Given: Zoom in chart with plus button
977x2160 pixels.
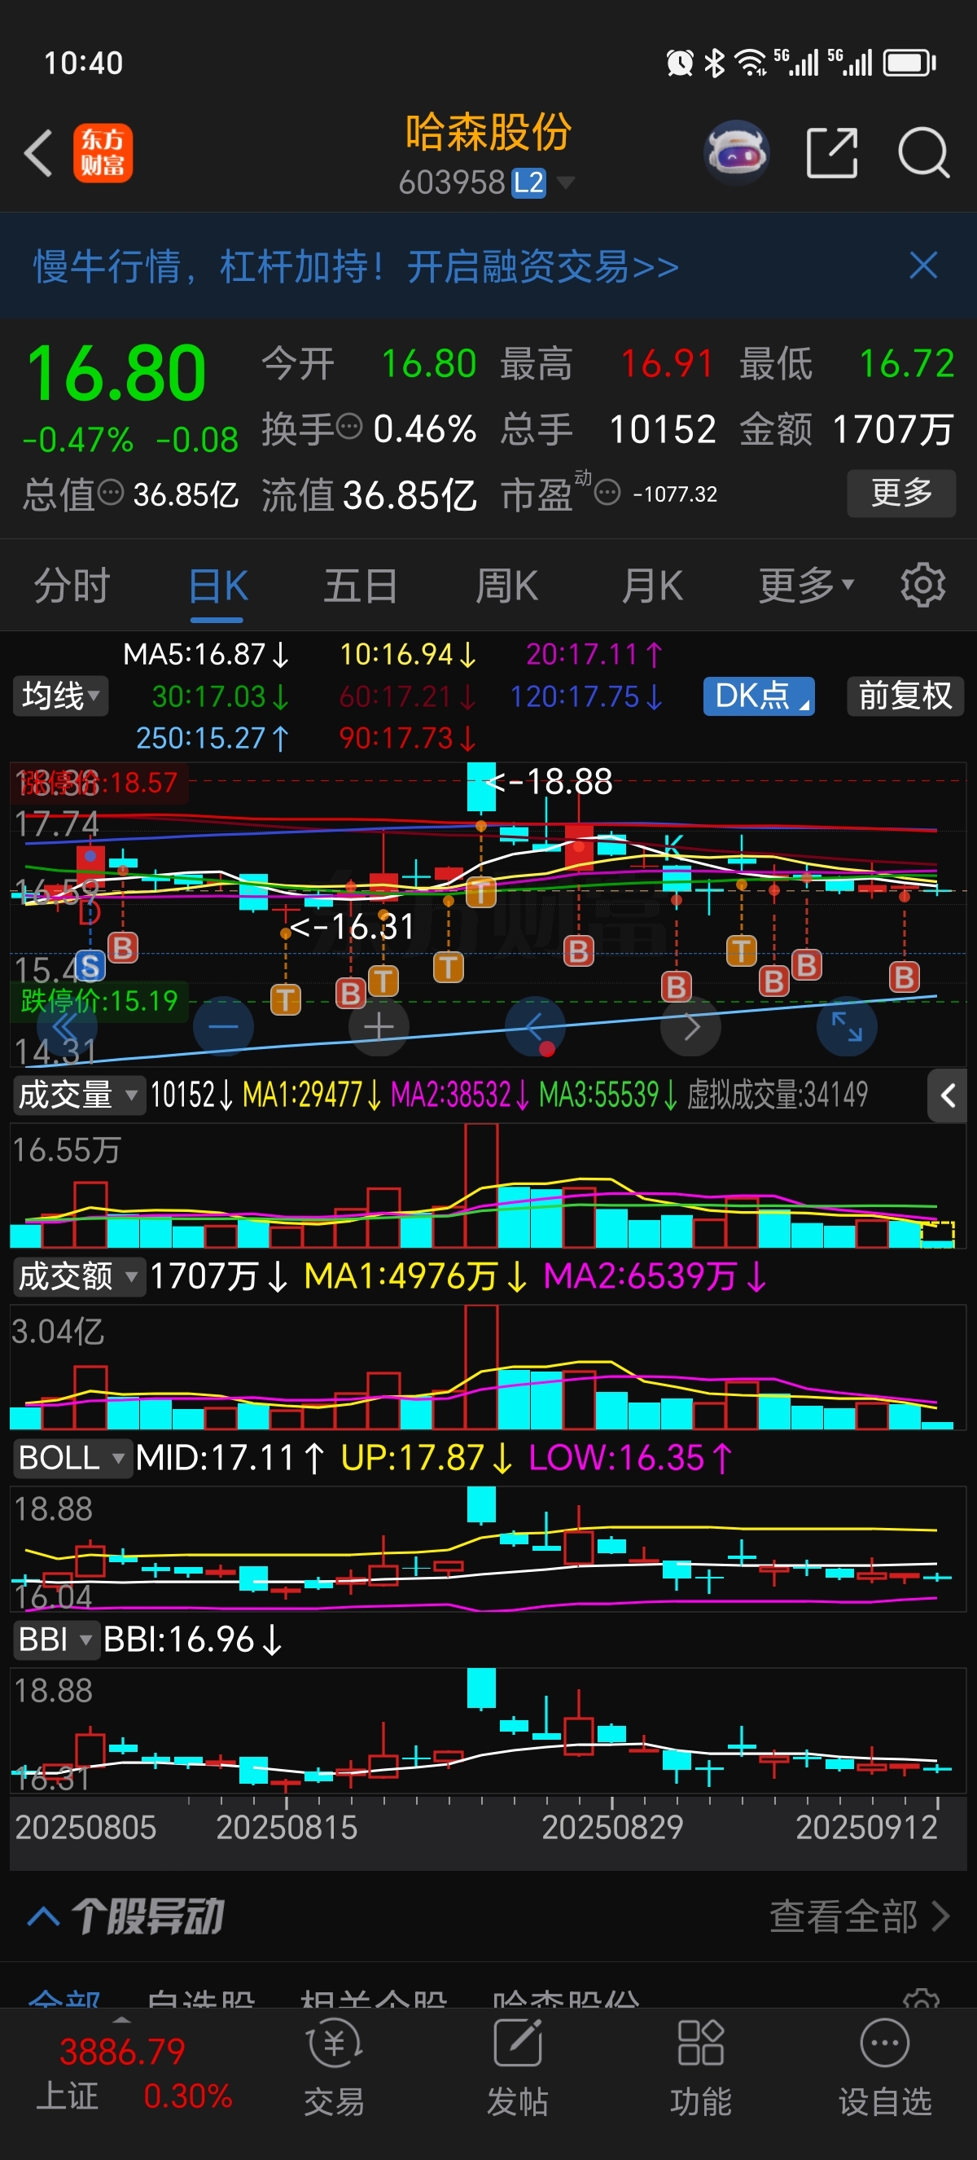Looking at the screenshot, I should pyautogui.click(x=379, y=1025).
